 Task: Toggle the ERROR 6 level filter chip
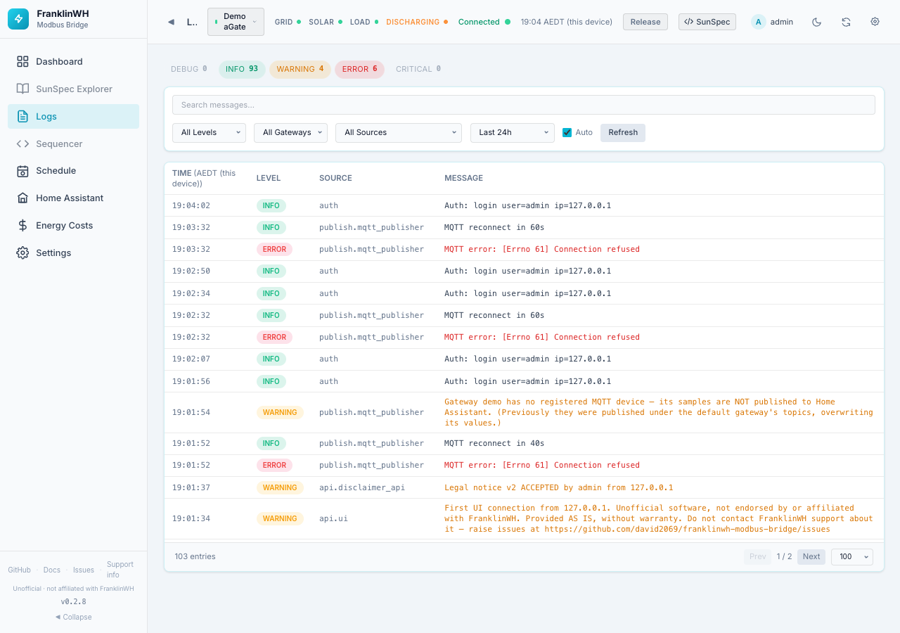(360, 69)
